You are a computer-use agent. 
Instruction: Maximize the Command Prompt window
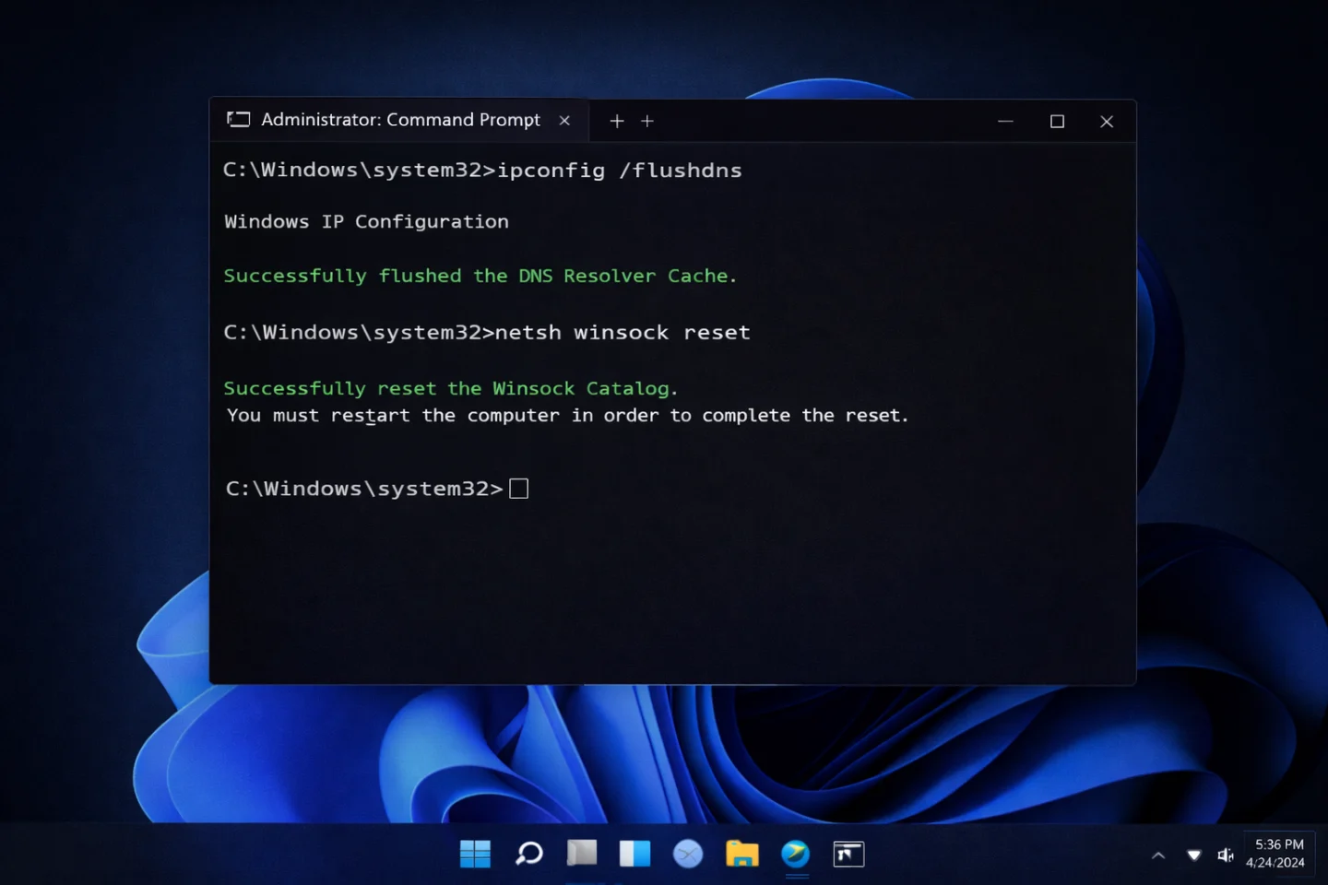click(1057, 121)
